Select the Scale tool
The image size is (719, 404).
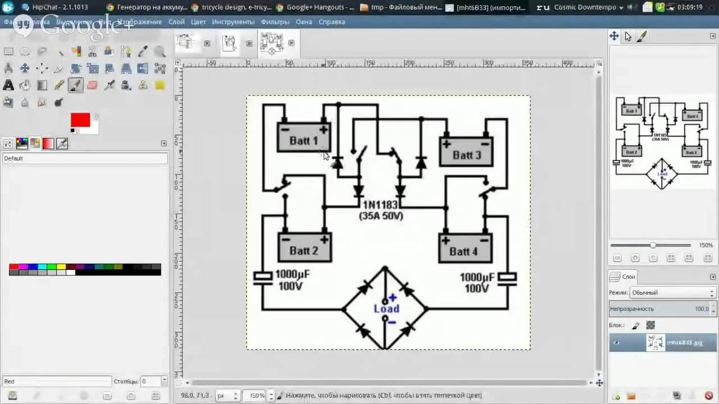point(93,68)
